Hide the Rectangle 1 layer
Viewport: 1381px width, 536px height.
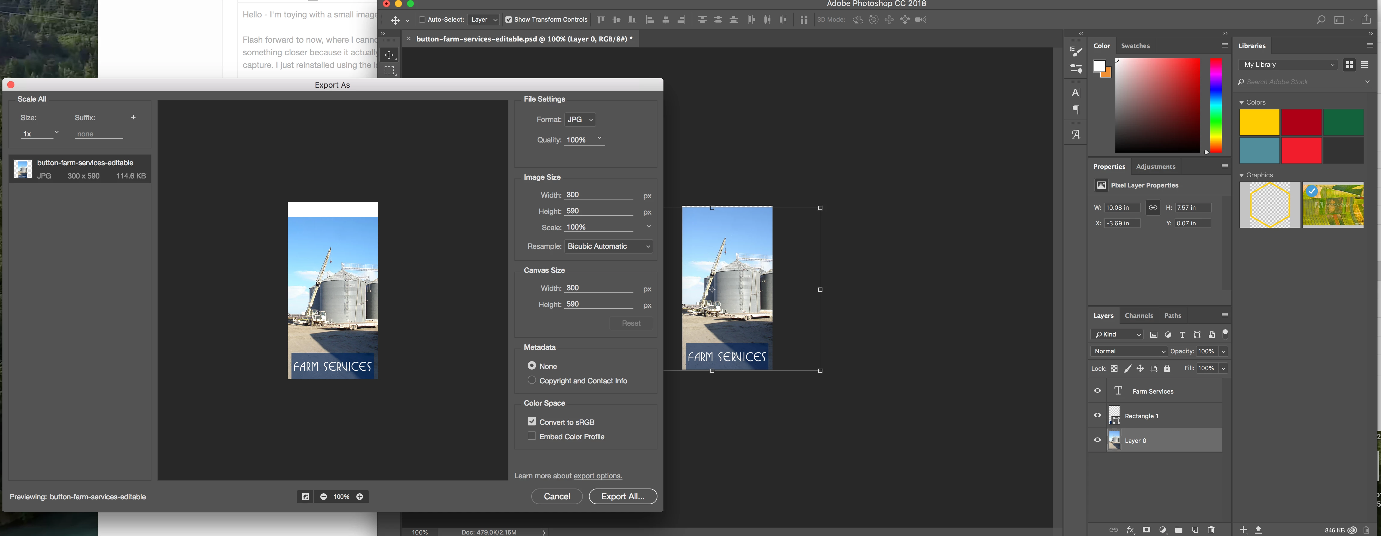point(1097,416)
